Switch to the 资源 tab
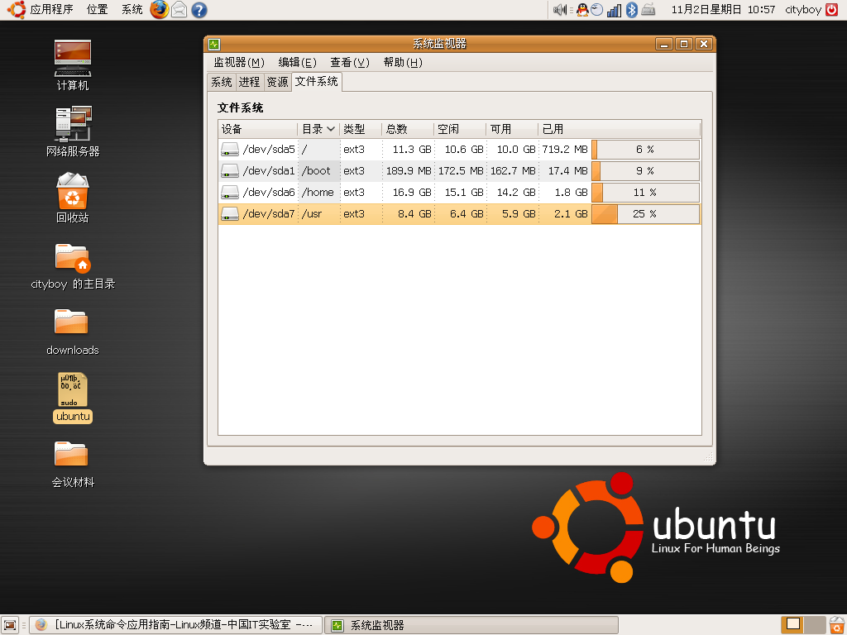The height and width of the screenshot is (635, 847). 278,82
